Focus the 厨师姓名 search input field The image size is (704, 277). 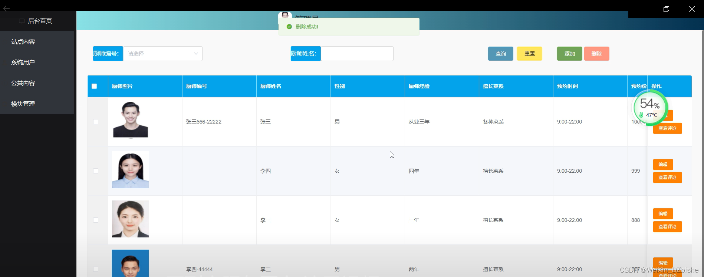(x=357, y=54)
